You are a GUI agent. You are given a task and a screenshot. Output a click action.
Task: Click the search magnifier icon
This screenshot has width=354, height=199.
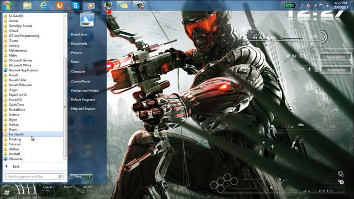point(60,176)
